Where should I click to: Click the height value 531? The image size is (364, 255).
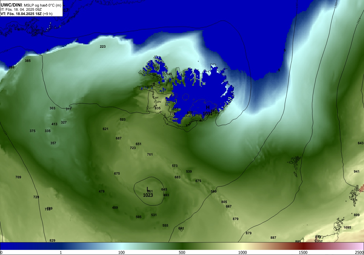click(x=154, y=215)
